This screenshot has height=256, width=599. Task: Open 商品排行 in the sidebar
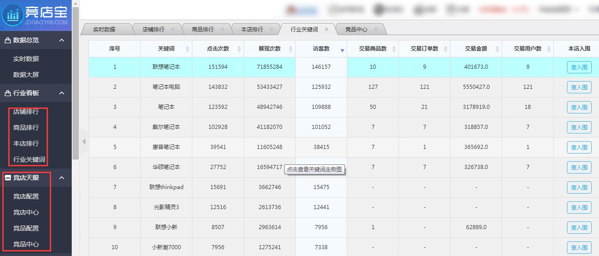pyautogui.click(x=26, y=128)
